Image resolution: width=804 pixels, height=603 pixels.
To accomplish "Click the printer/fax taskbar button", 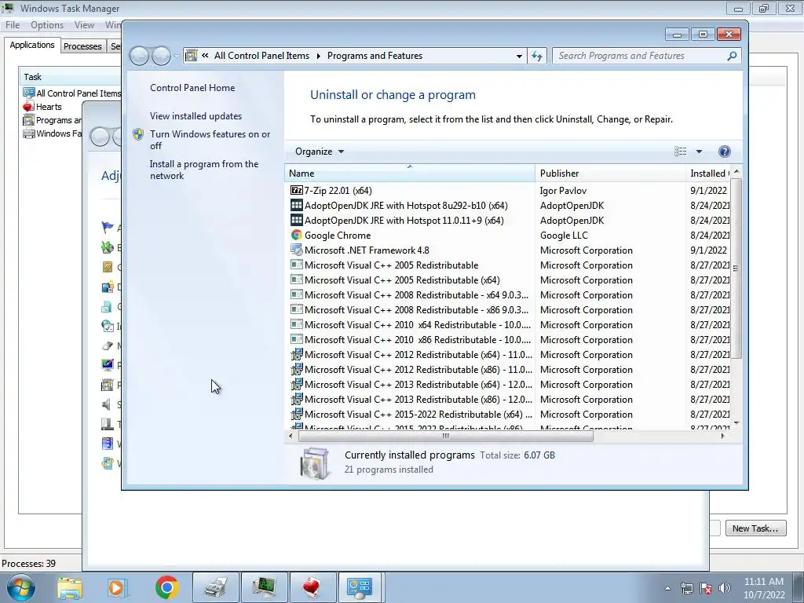I will (x=216, y=587).
